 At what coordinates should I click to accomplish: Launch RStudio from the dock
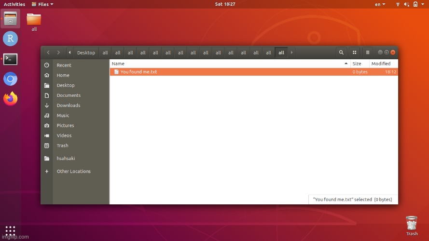(11, 39)
